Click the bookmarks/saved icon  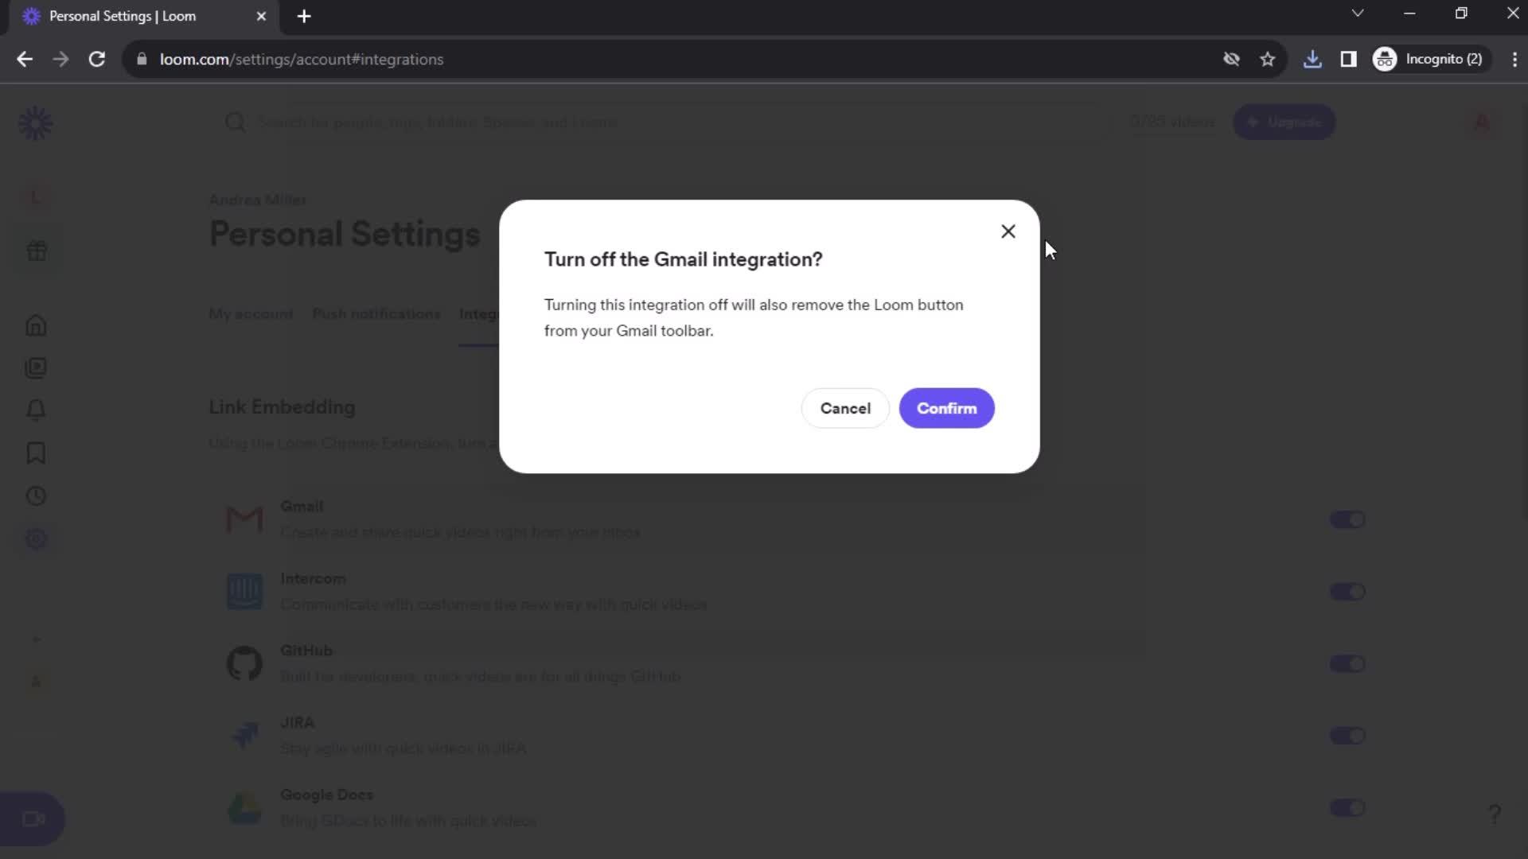tap(36, 453)
